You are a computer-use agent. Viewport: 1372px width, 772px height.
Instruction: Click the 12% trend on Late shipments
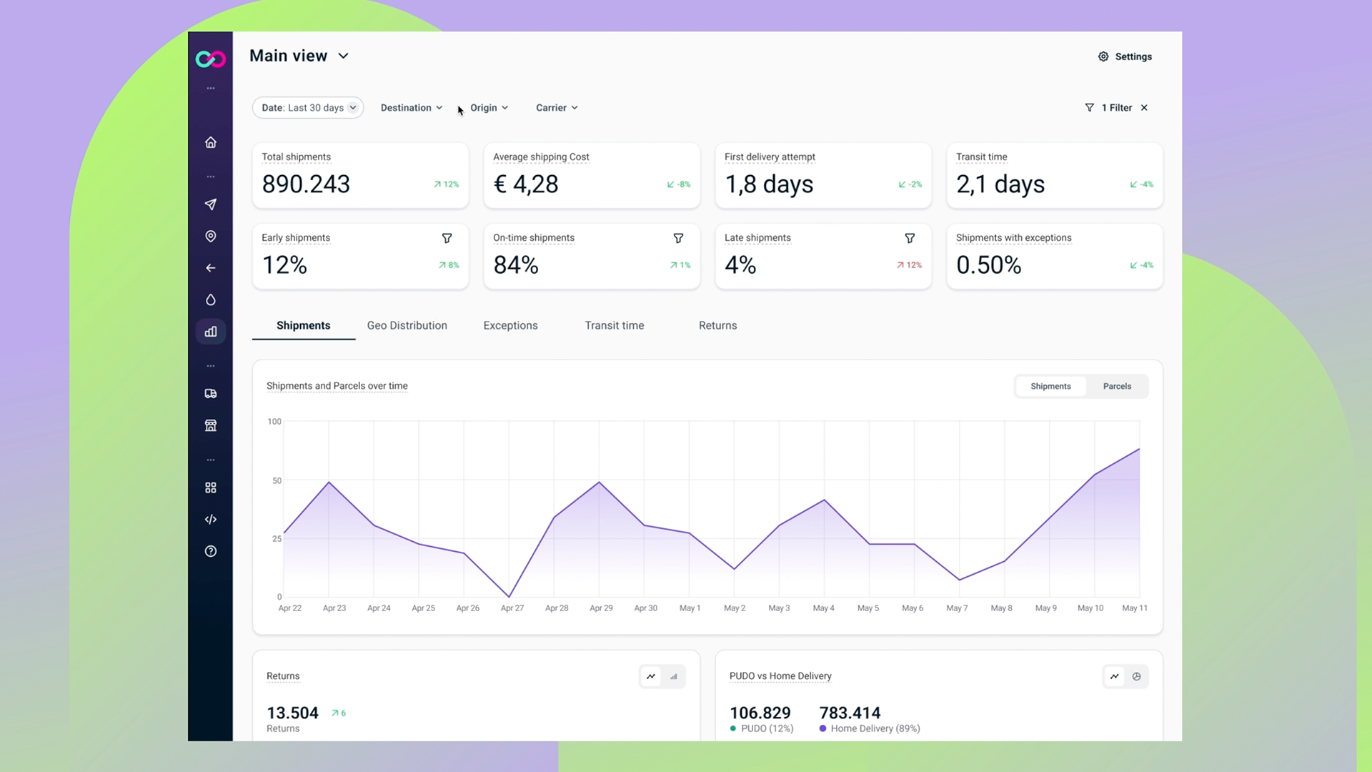909,265
